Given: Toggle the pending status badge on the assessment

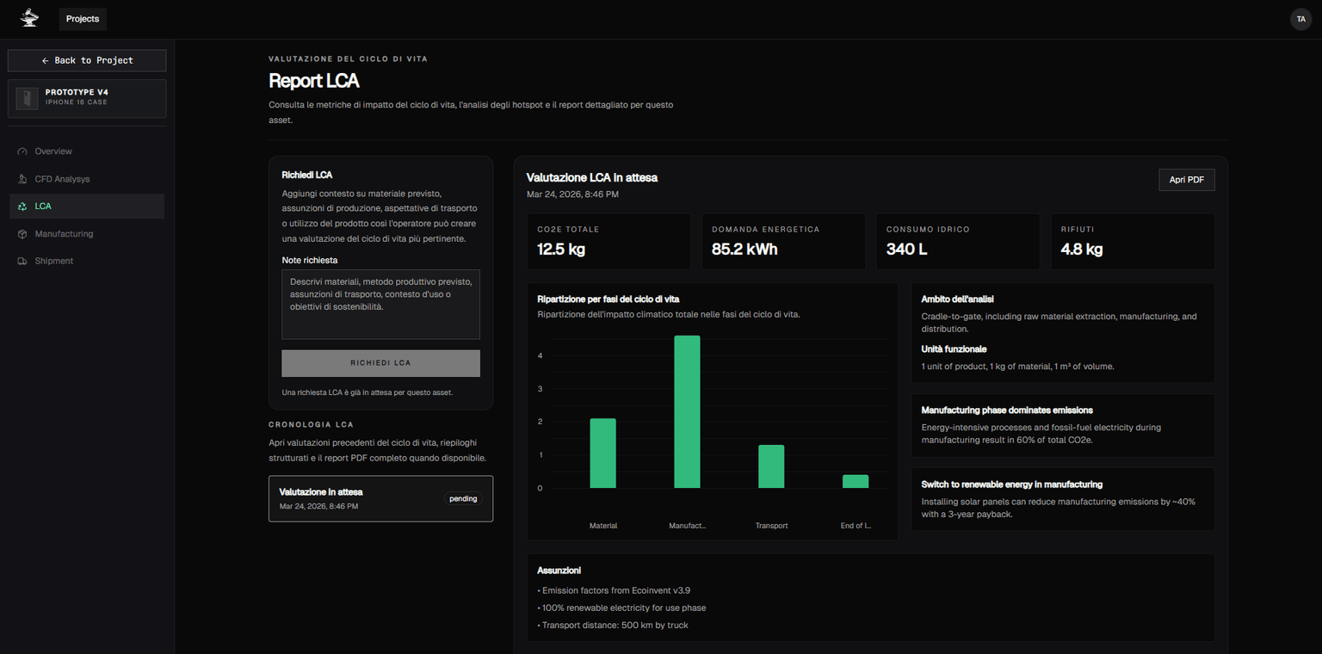Looking at the screenshot, I should [x=462, y=498].
